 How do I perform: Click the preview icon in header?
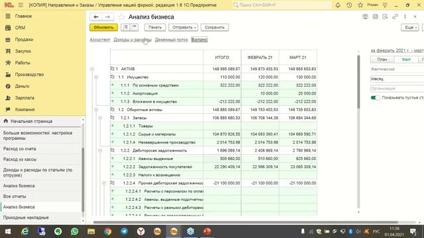pyautogui.click(x=385, y=17)
